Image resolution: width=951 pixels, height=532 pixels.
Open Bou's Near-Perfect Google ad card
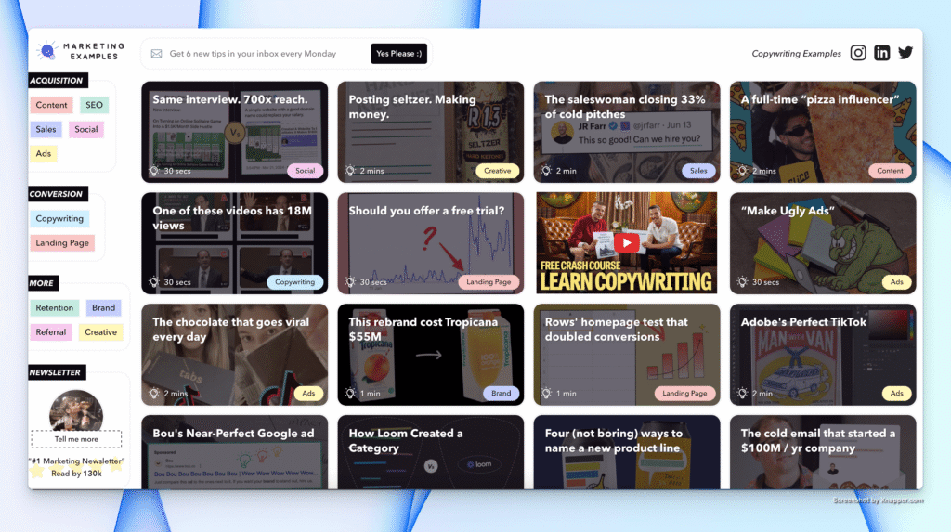pyautogui.click(x=235, y=452)
